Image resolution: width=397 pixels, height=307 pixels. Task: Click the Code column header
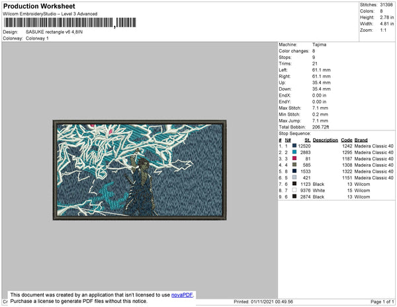346,140
